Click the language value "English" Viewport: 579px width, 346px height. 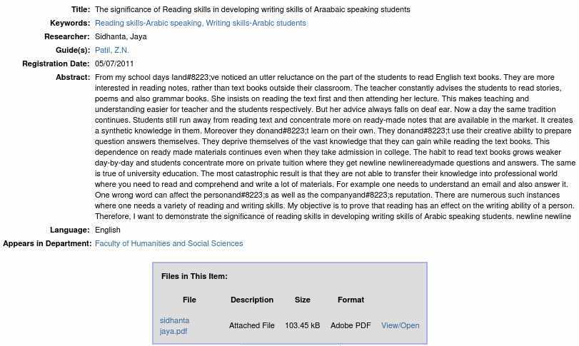pyautogui.click(x=108, y=230)
